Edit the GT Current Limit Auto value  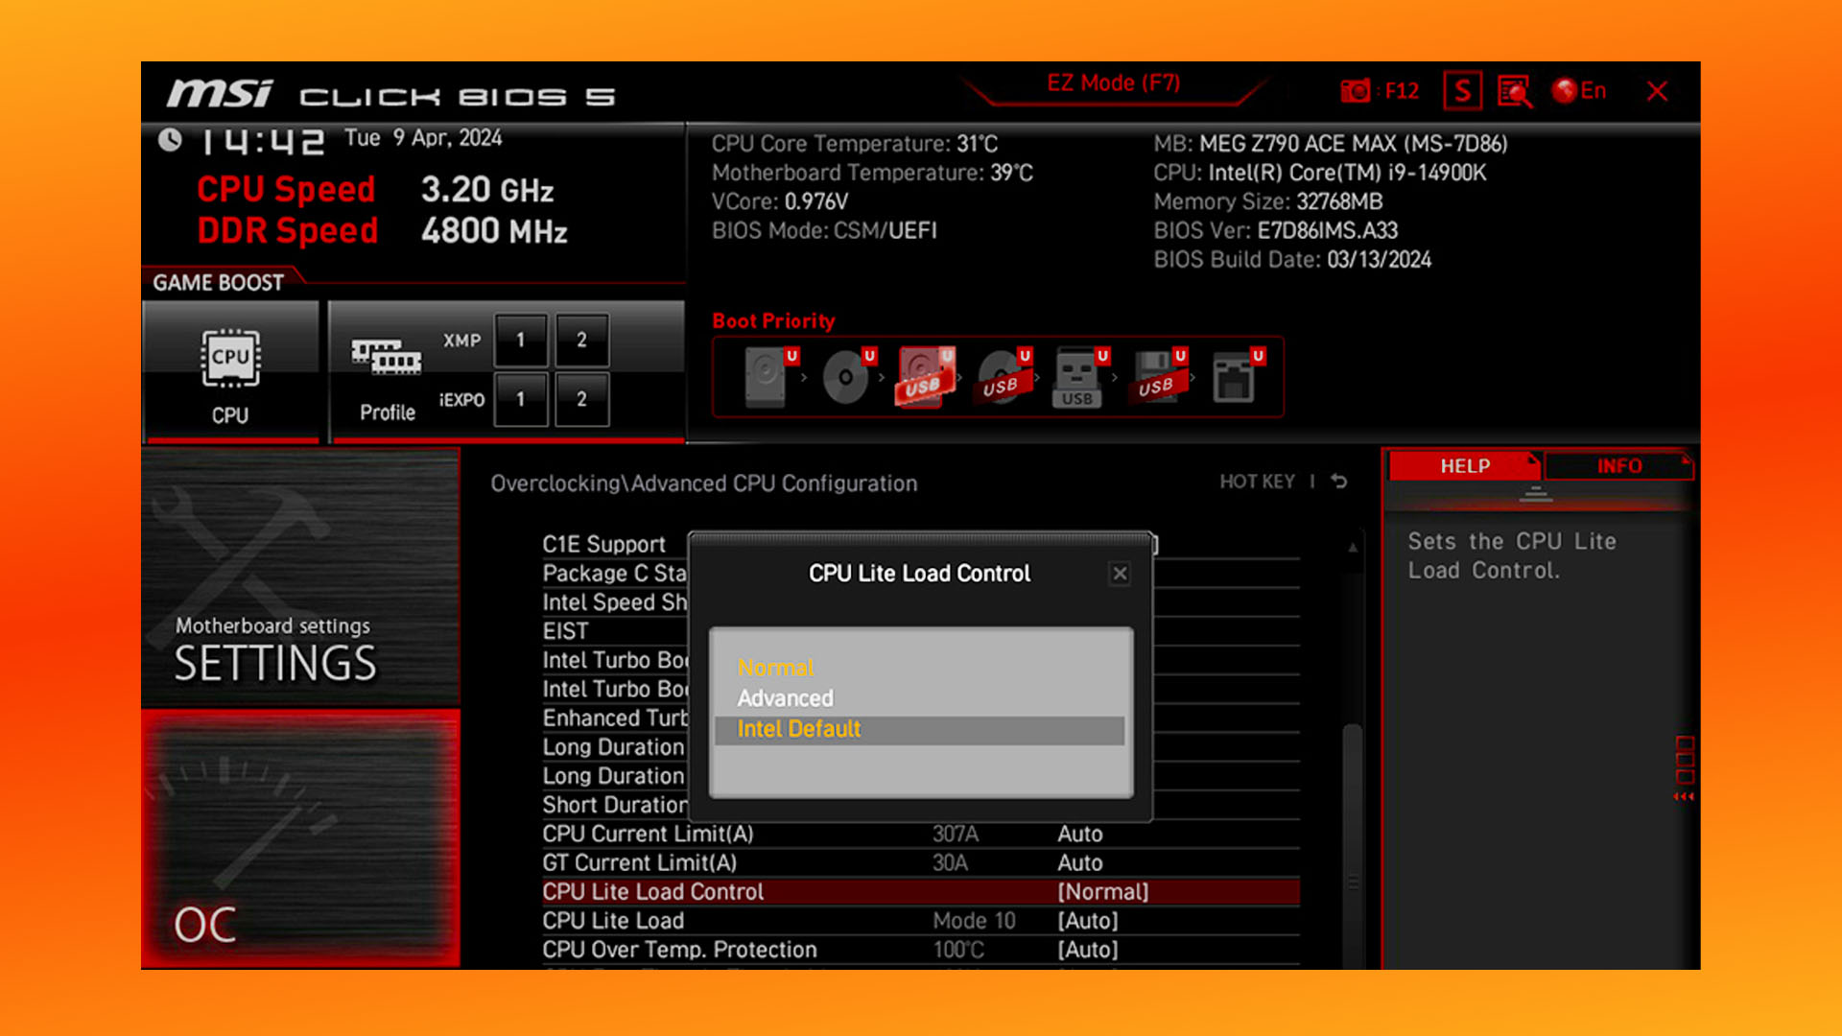click(1080, 863)
